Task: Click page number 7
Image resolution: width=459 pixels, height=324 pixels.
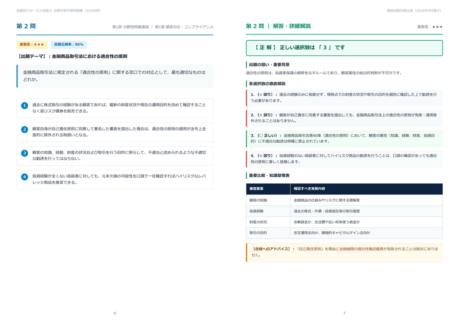Action: tap(344, 313)
